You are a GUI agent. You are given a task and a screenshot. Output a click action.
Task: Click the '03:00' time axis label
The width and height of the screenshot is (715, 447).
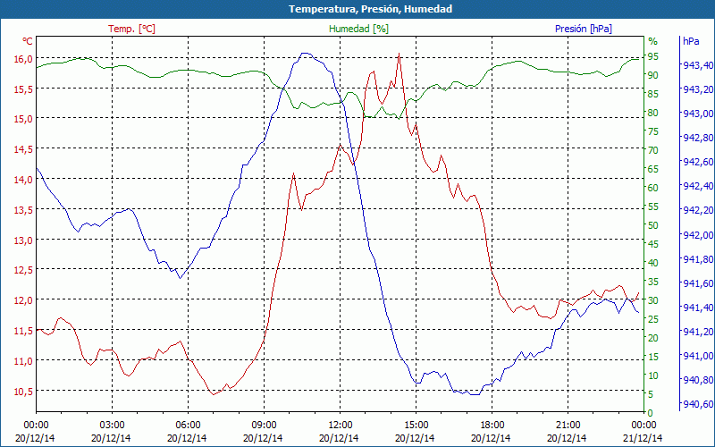click(112, 426)
